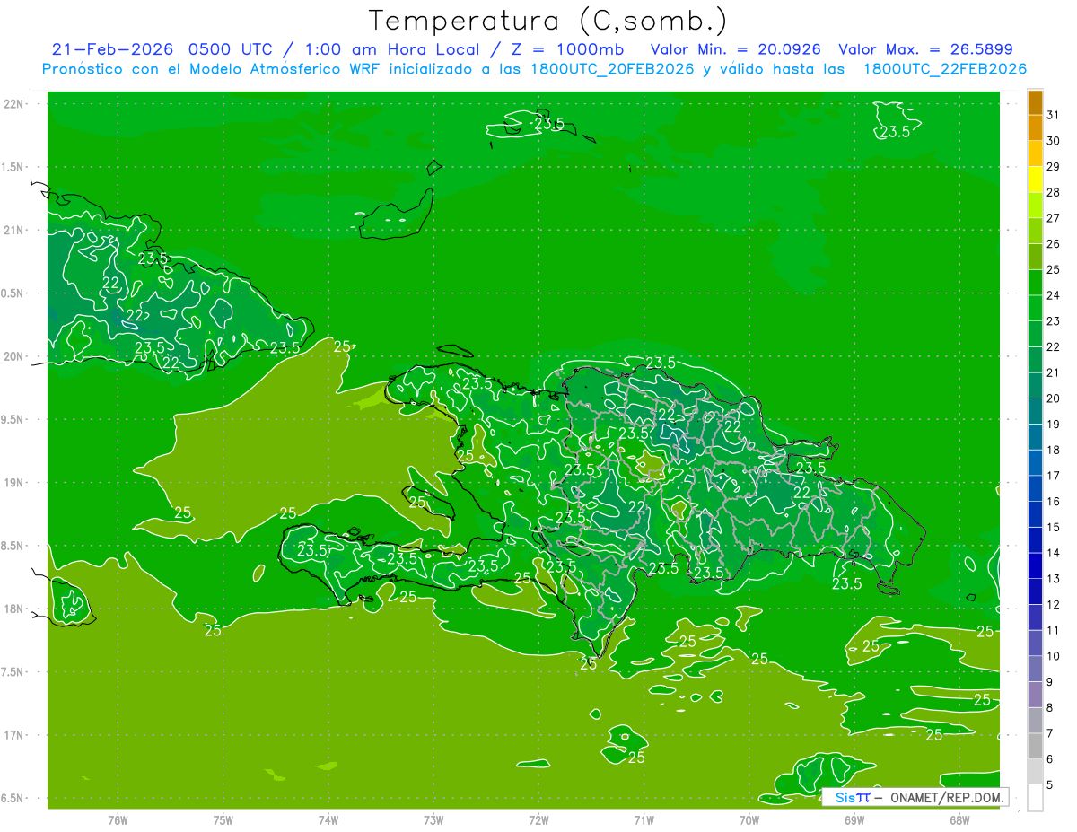Select the forecast date "21-Feb-2026"

pyautogui.click(x=112, y=49)
